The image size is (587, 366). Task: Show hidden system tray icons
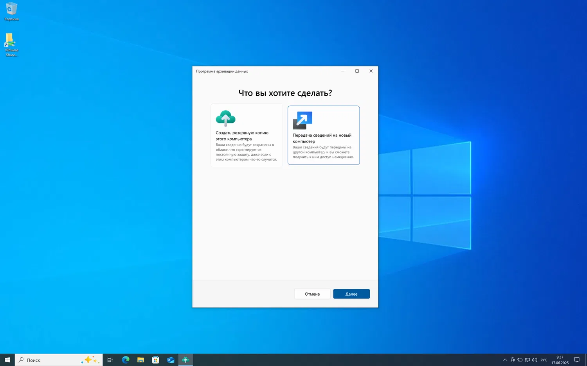click(x=505, y=360)
